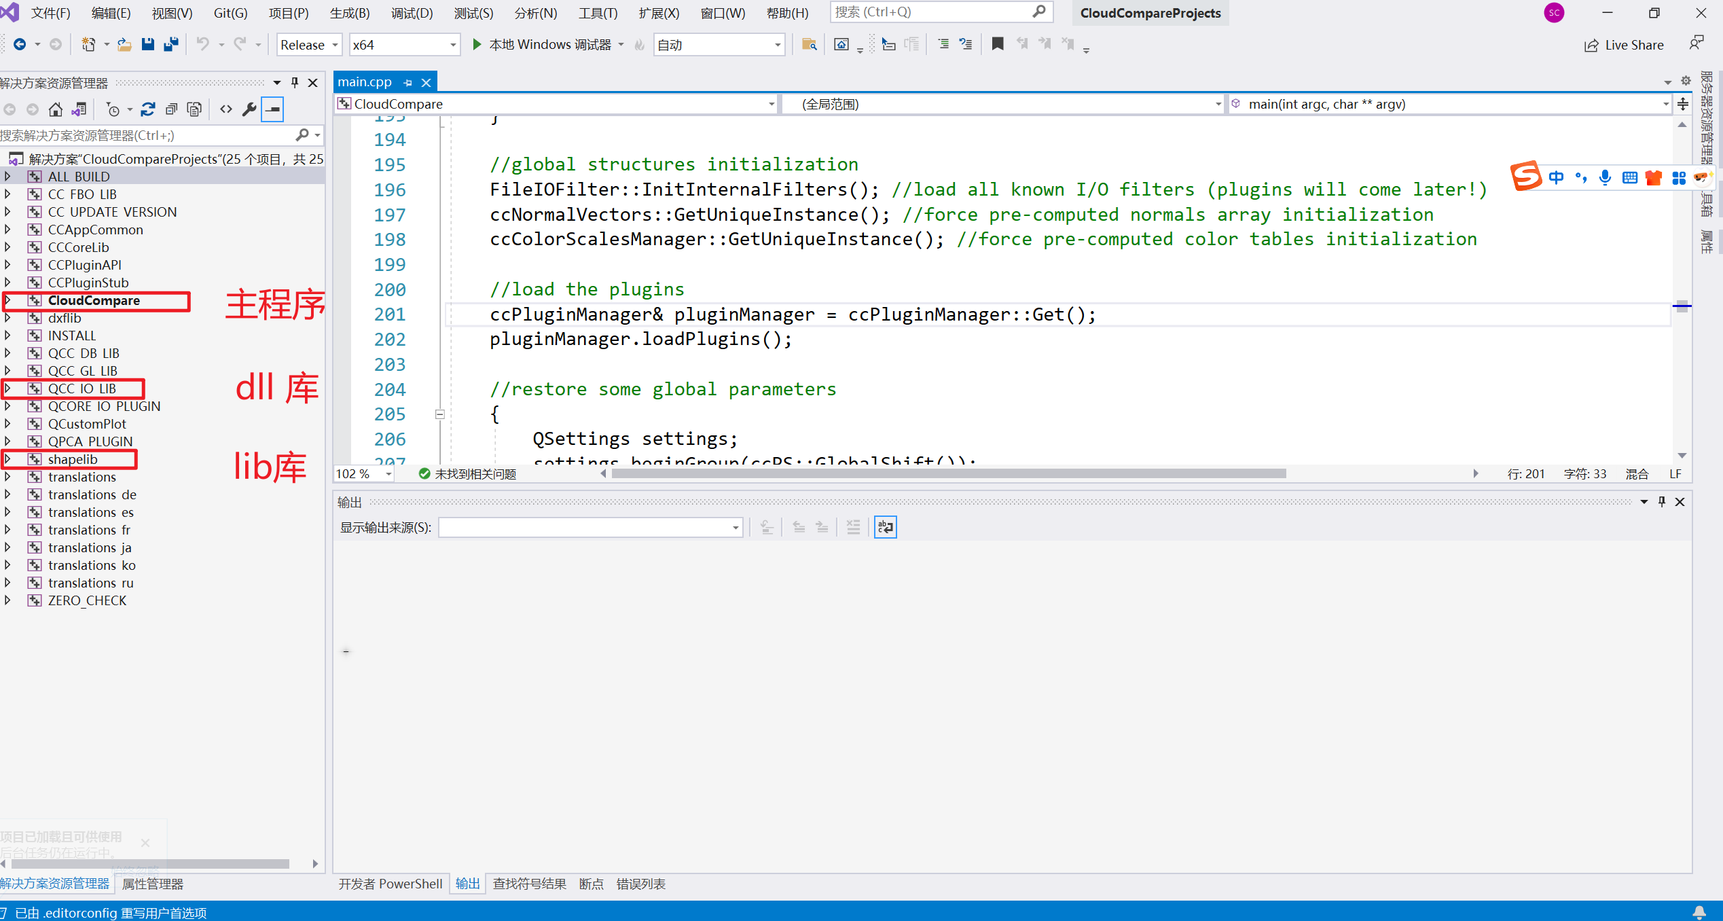Select the ZERO_CHECK project
The image size is (1723, 921).
pyautogui.click(x=87, y=600)
